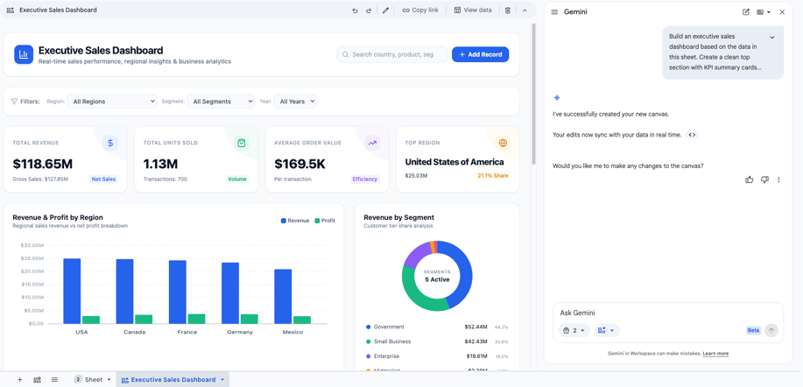Open the All Years dropdown
Viewport: 803px width, 387px height.
click(295, 102)
